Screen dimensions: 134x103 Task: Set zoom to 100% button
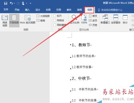(x=84, y=19)
